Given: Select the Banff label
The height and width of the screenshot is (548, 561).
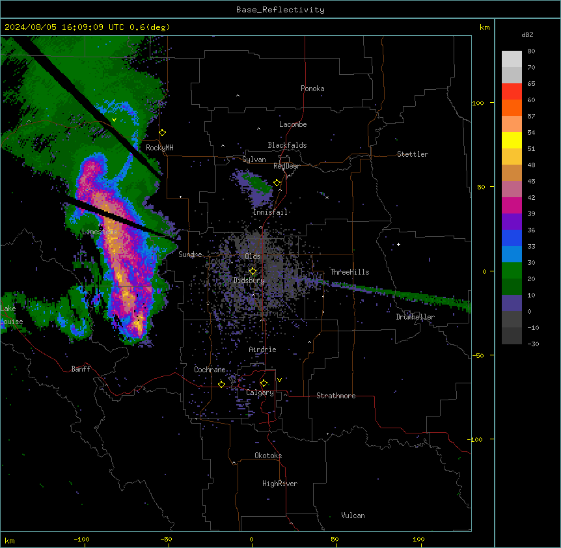Looking at the screenshot, I should (x=81, y=369).
